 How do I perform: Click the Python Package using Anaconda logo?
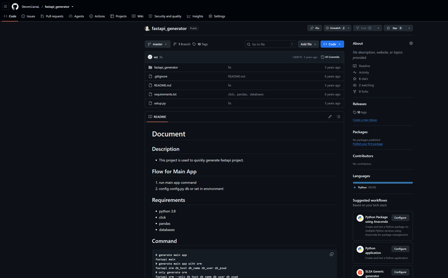coord(360,218)
